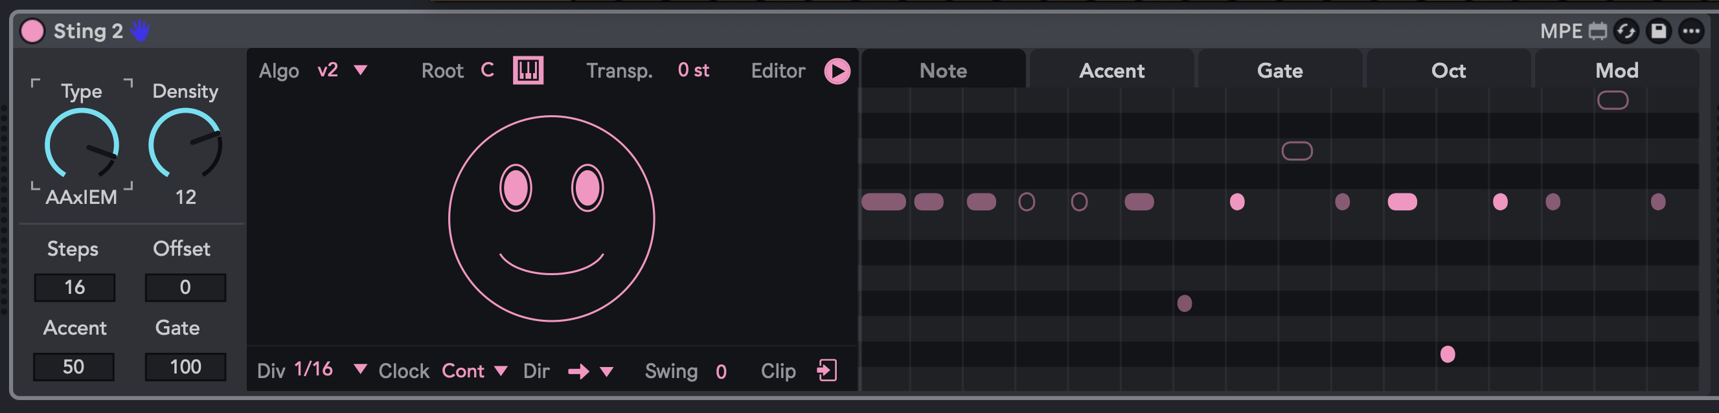Toggle the Root piano keyboard icon
Screen dimensions: 1719x413
pyautogui.click(x=528, y=70)
